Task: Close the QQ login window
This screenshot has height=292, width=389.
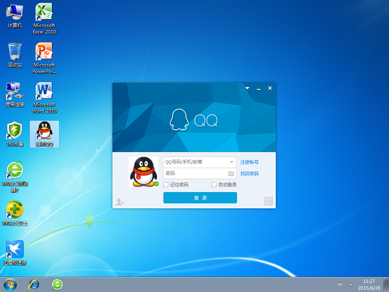Action: [x=270, y=88]
